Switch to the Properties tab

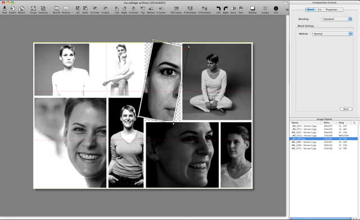click(x=331, y=10)
